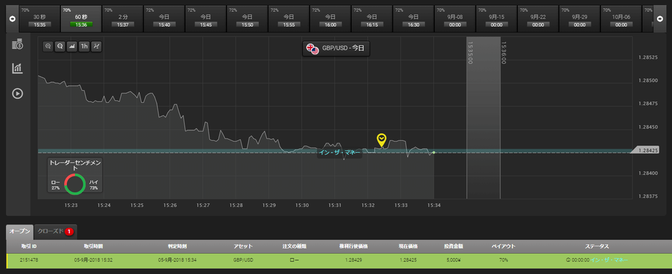Viewport: 672px width, 274px height.
Task: Switch to the クローズド tab
Action: tap(56, 231)
